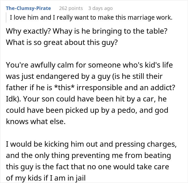Click the "Idk)." text
188x183 pixels.
[x=13, y=99]
